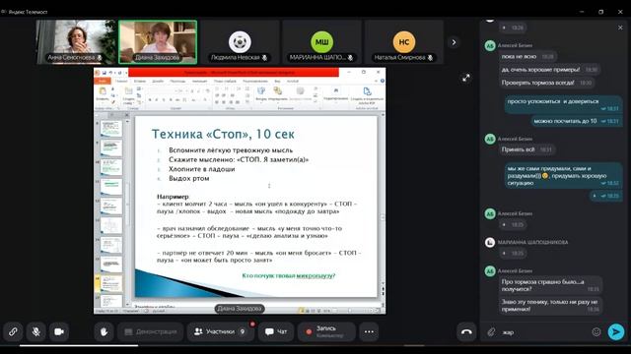The image size is (631, 354).
Task: Expand the shared screen to fullscreen
Action: (465, 78)
